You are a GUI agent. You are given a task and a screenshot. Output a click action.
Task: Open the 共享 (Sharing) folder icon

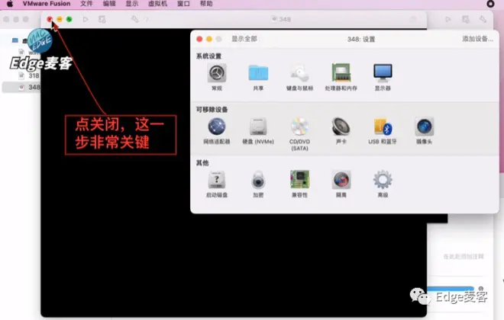(x=258, y=73)
